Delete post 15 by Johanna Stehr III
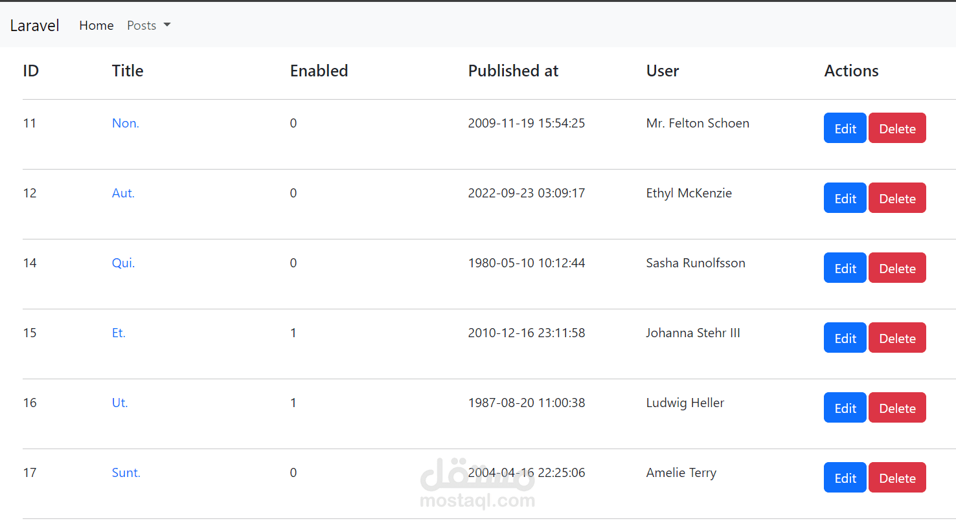Screen dimensions: 956x521 pos(897,338)
